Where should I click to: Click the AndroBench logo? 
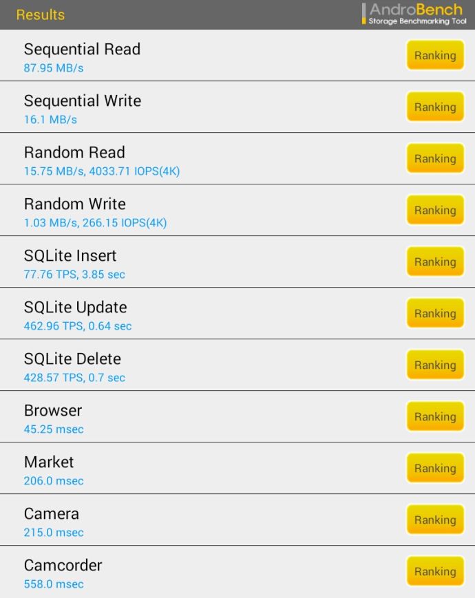pos(414,14)
